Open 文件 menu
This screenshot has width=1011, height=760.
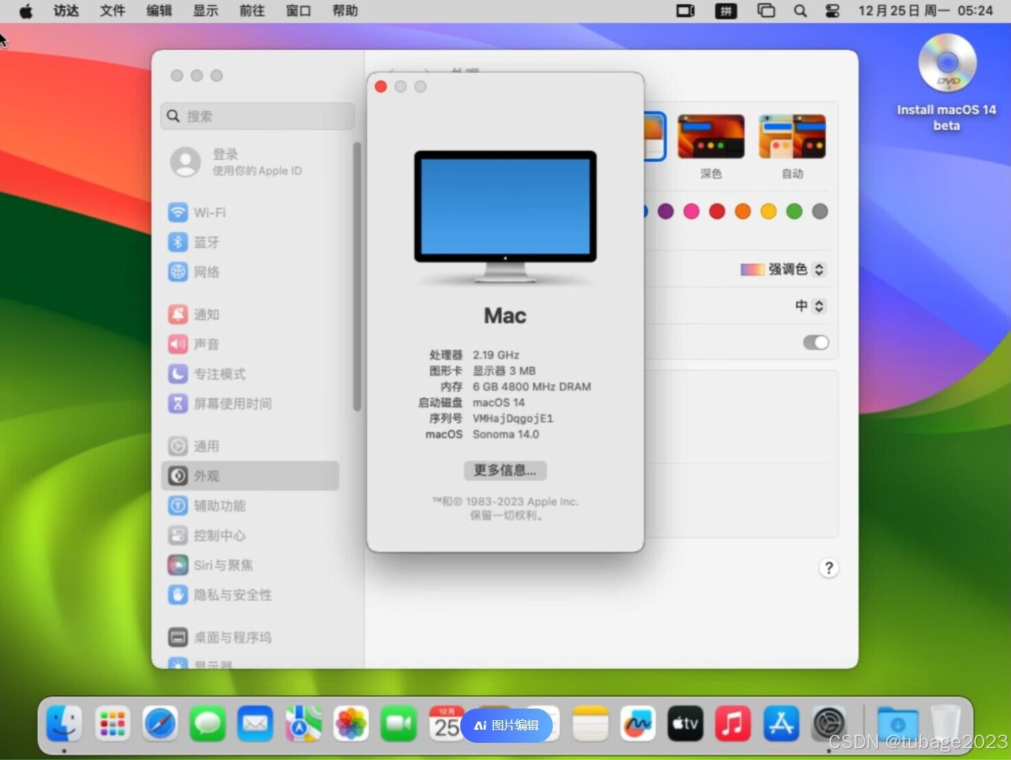tap(112, 11)
